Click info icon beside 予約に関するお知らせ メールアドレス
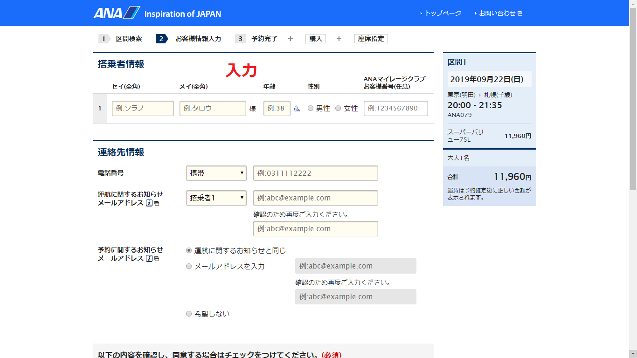Image resolution: width=637 pixels, height=358 pixels. (149, 259)
